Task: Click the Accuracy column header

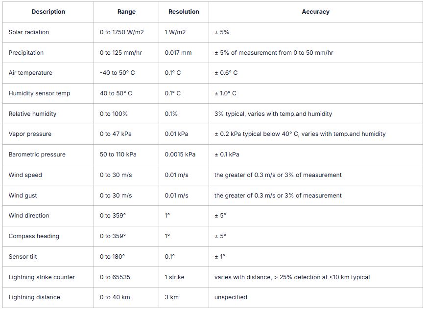Action: pyautogui.click(x=315, y=12)
